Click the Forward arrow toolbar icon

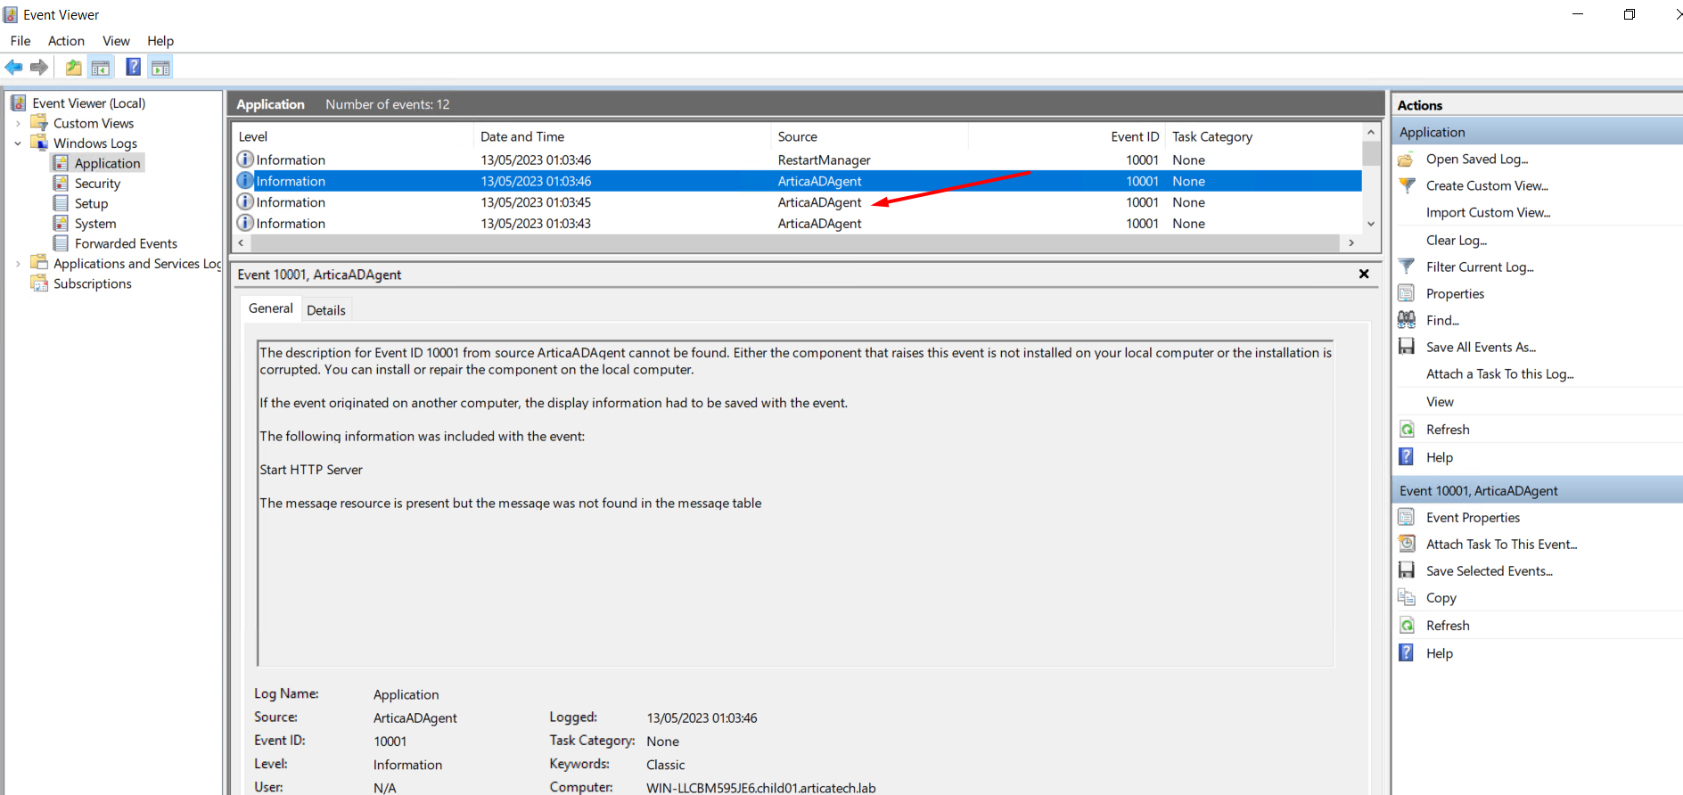pyautogui.click(x=39, y=67)
